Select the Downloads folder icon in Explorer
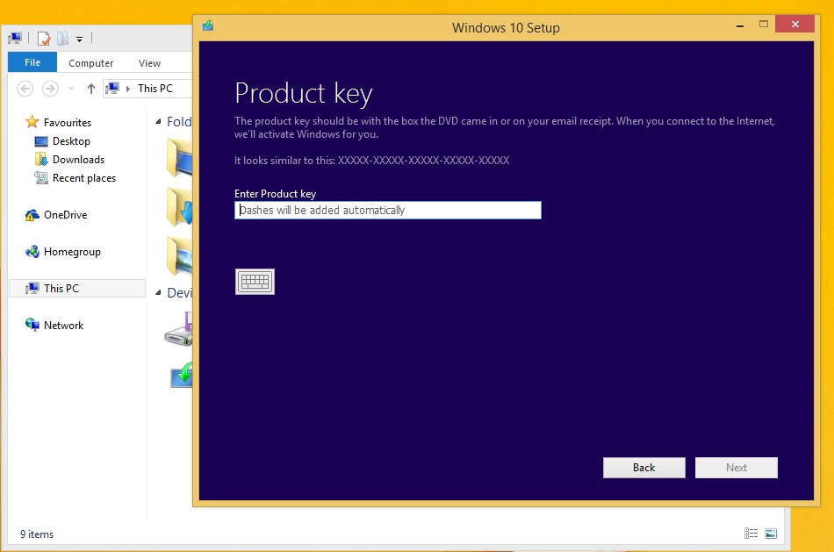 click(x=180, y=207)
